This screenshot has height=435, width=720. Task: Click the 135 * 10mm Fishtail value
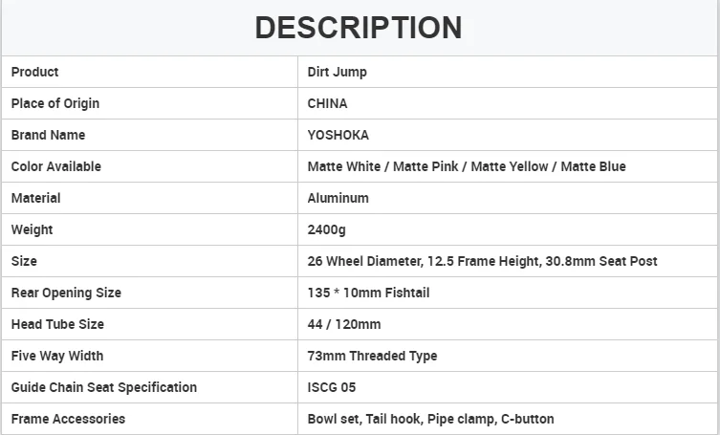[x=368, y=293]
